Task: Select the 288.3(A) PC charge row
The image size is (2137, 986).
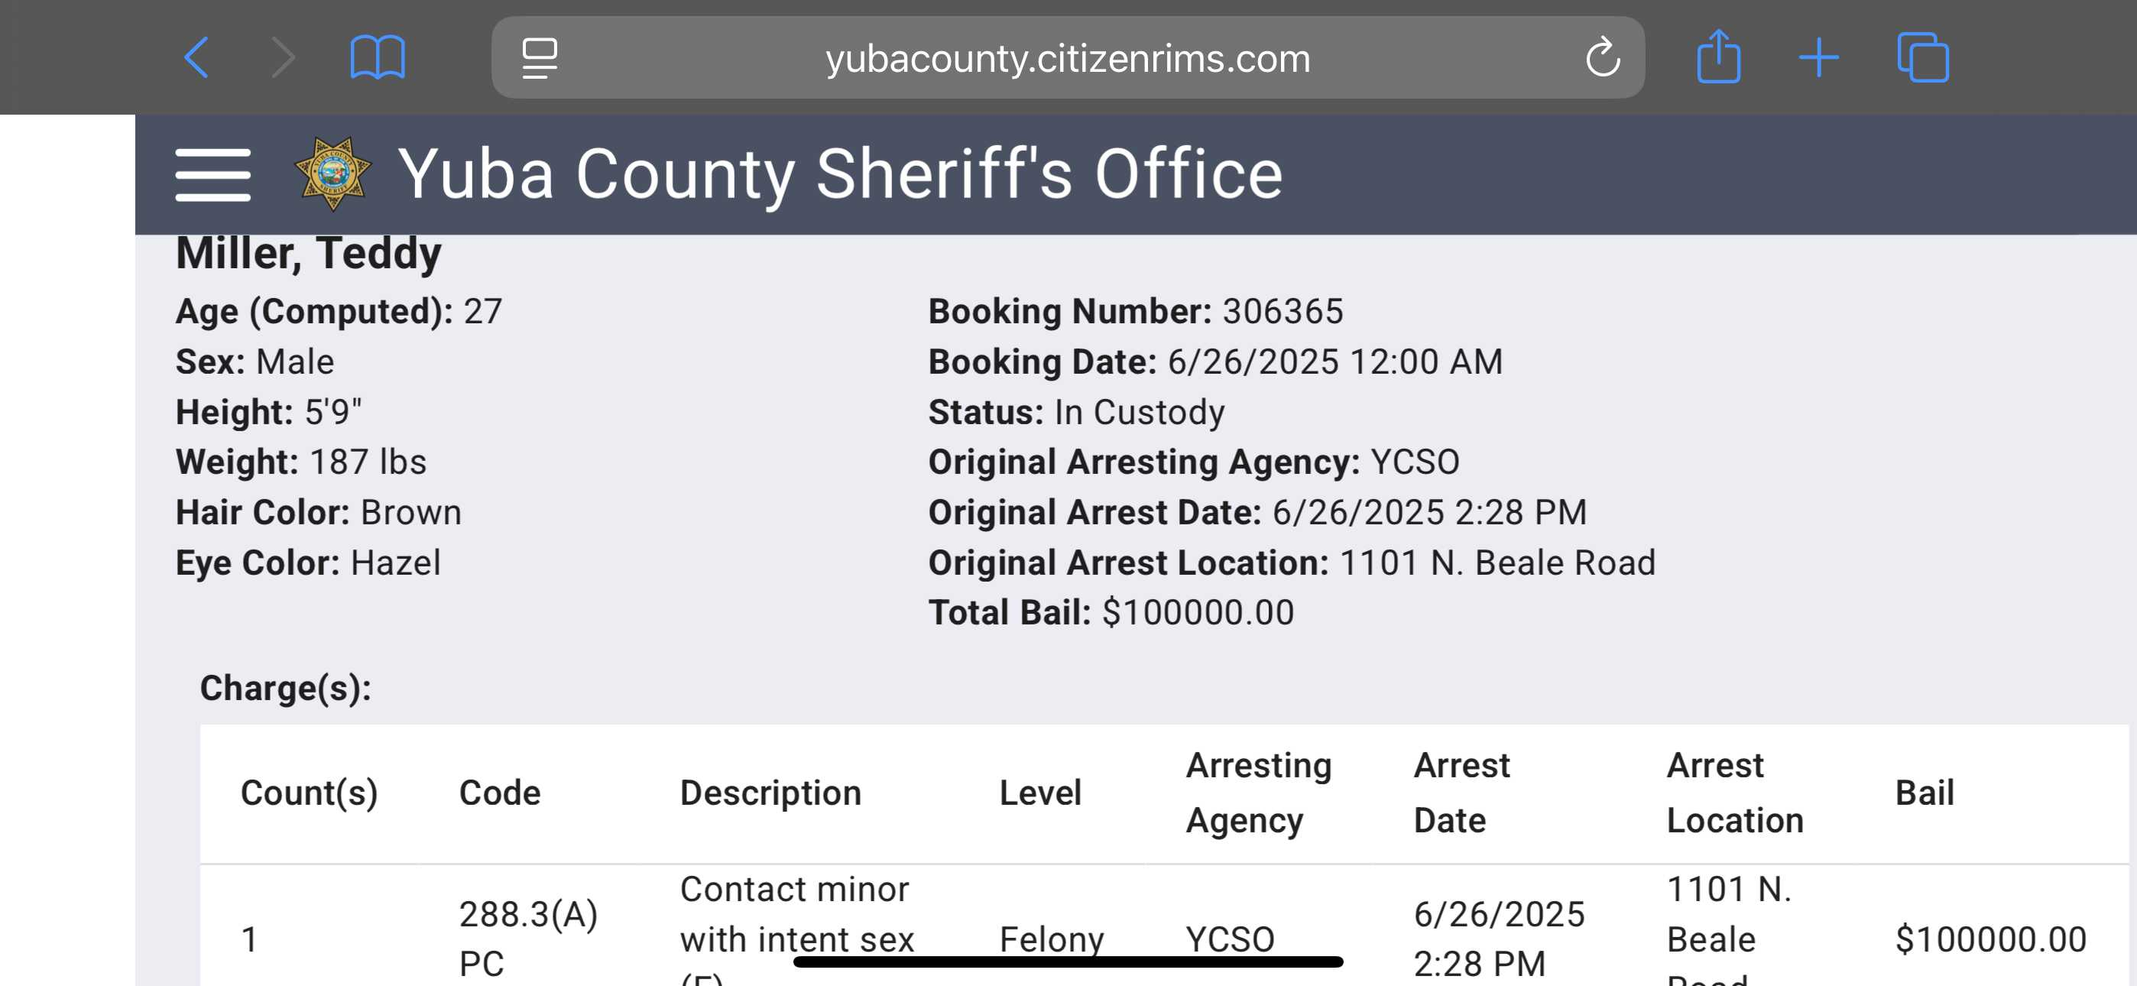Action: (x=1164, y=926)
